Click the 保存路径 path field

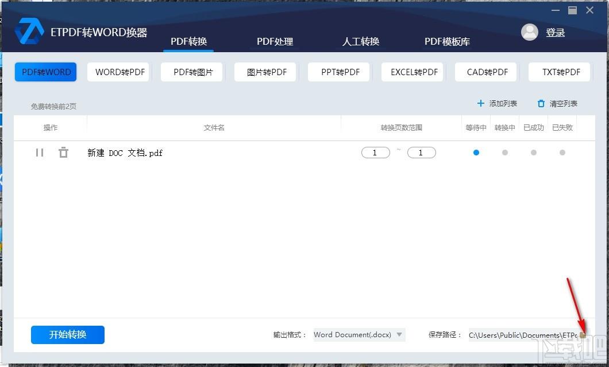coord(523,335)
